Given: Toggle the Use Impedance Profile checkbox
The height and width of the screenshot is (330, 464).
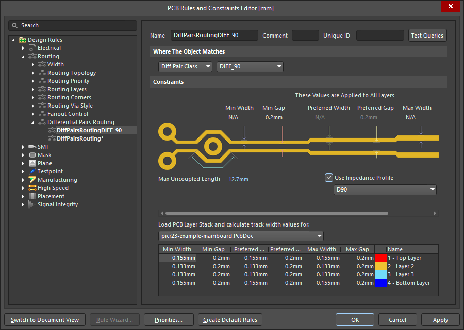Looking at the screenshot, I should (x=329, y=178).
